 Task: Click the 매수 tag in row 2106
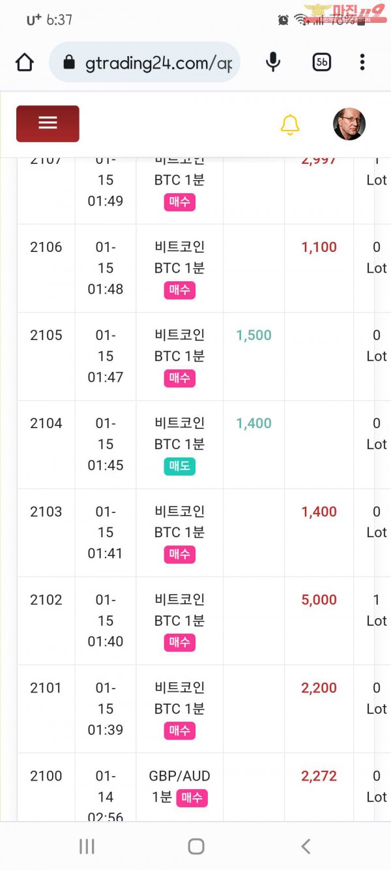pyautogui.click(x=179, y=290)
